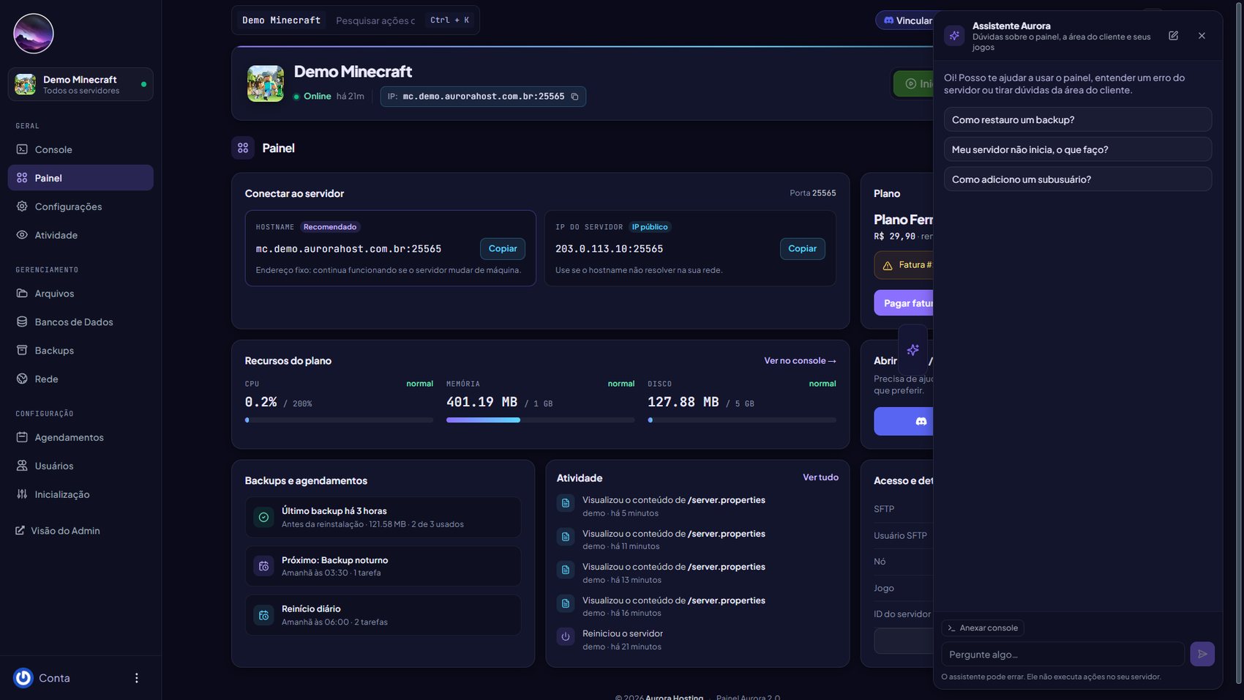
Task: Open Console in the sidebar
Action: pos(80,149)
